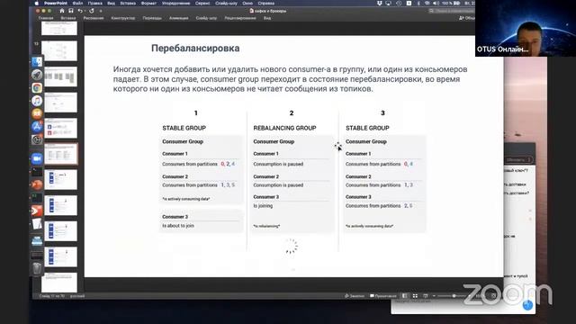The height and width of the screenshot is (324, 576).
Task: Switch to the Вид ribbon tab
Action: (267, 18)
